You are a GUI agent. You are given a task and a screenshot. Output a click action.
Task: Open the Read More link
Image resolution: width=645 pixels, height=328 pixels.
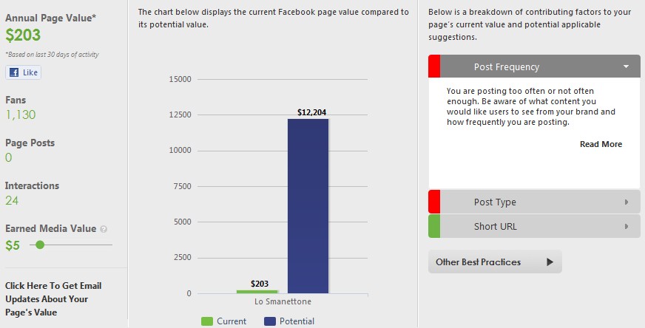601,144
